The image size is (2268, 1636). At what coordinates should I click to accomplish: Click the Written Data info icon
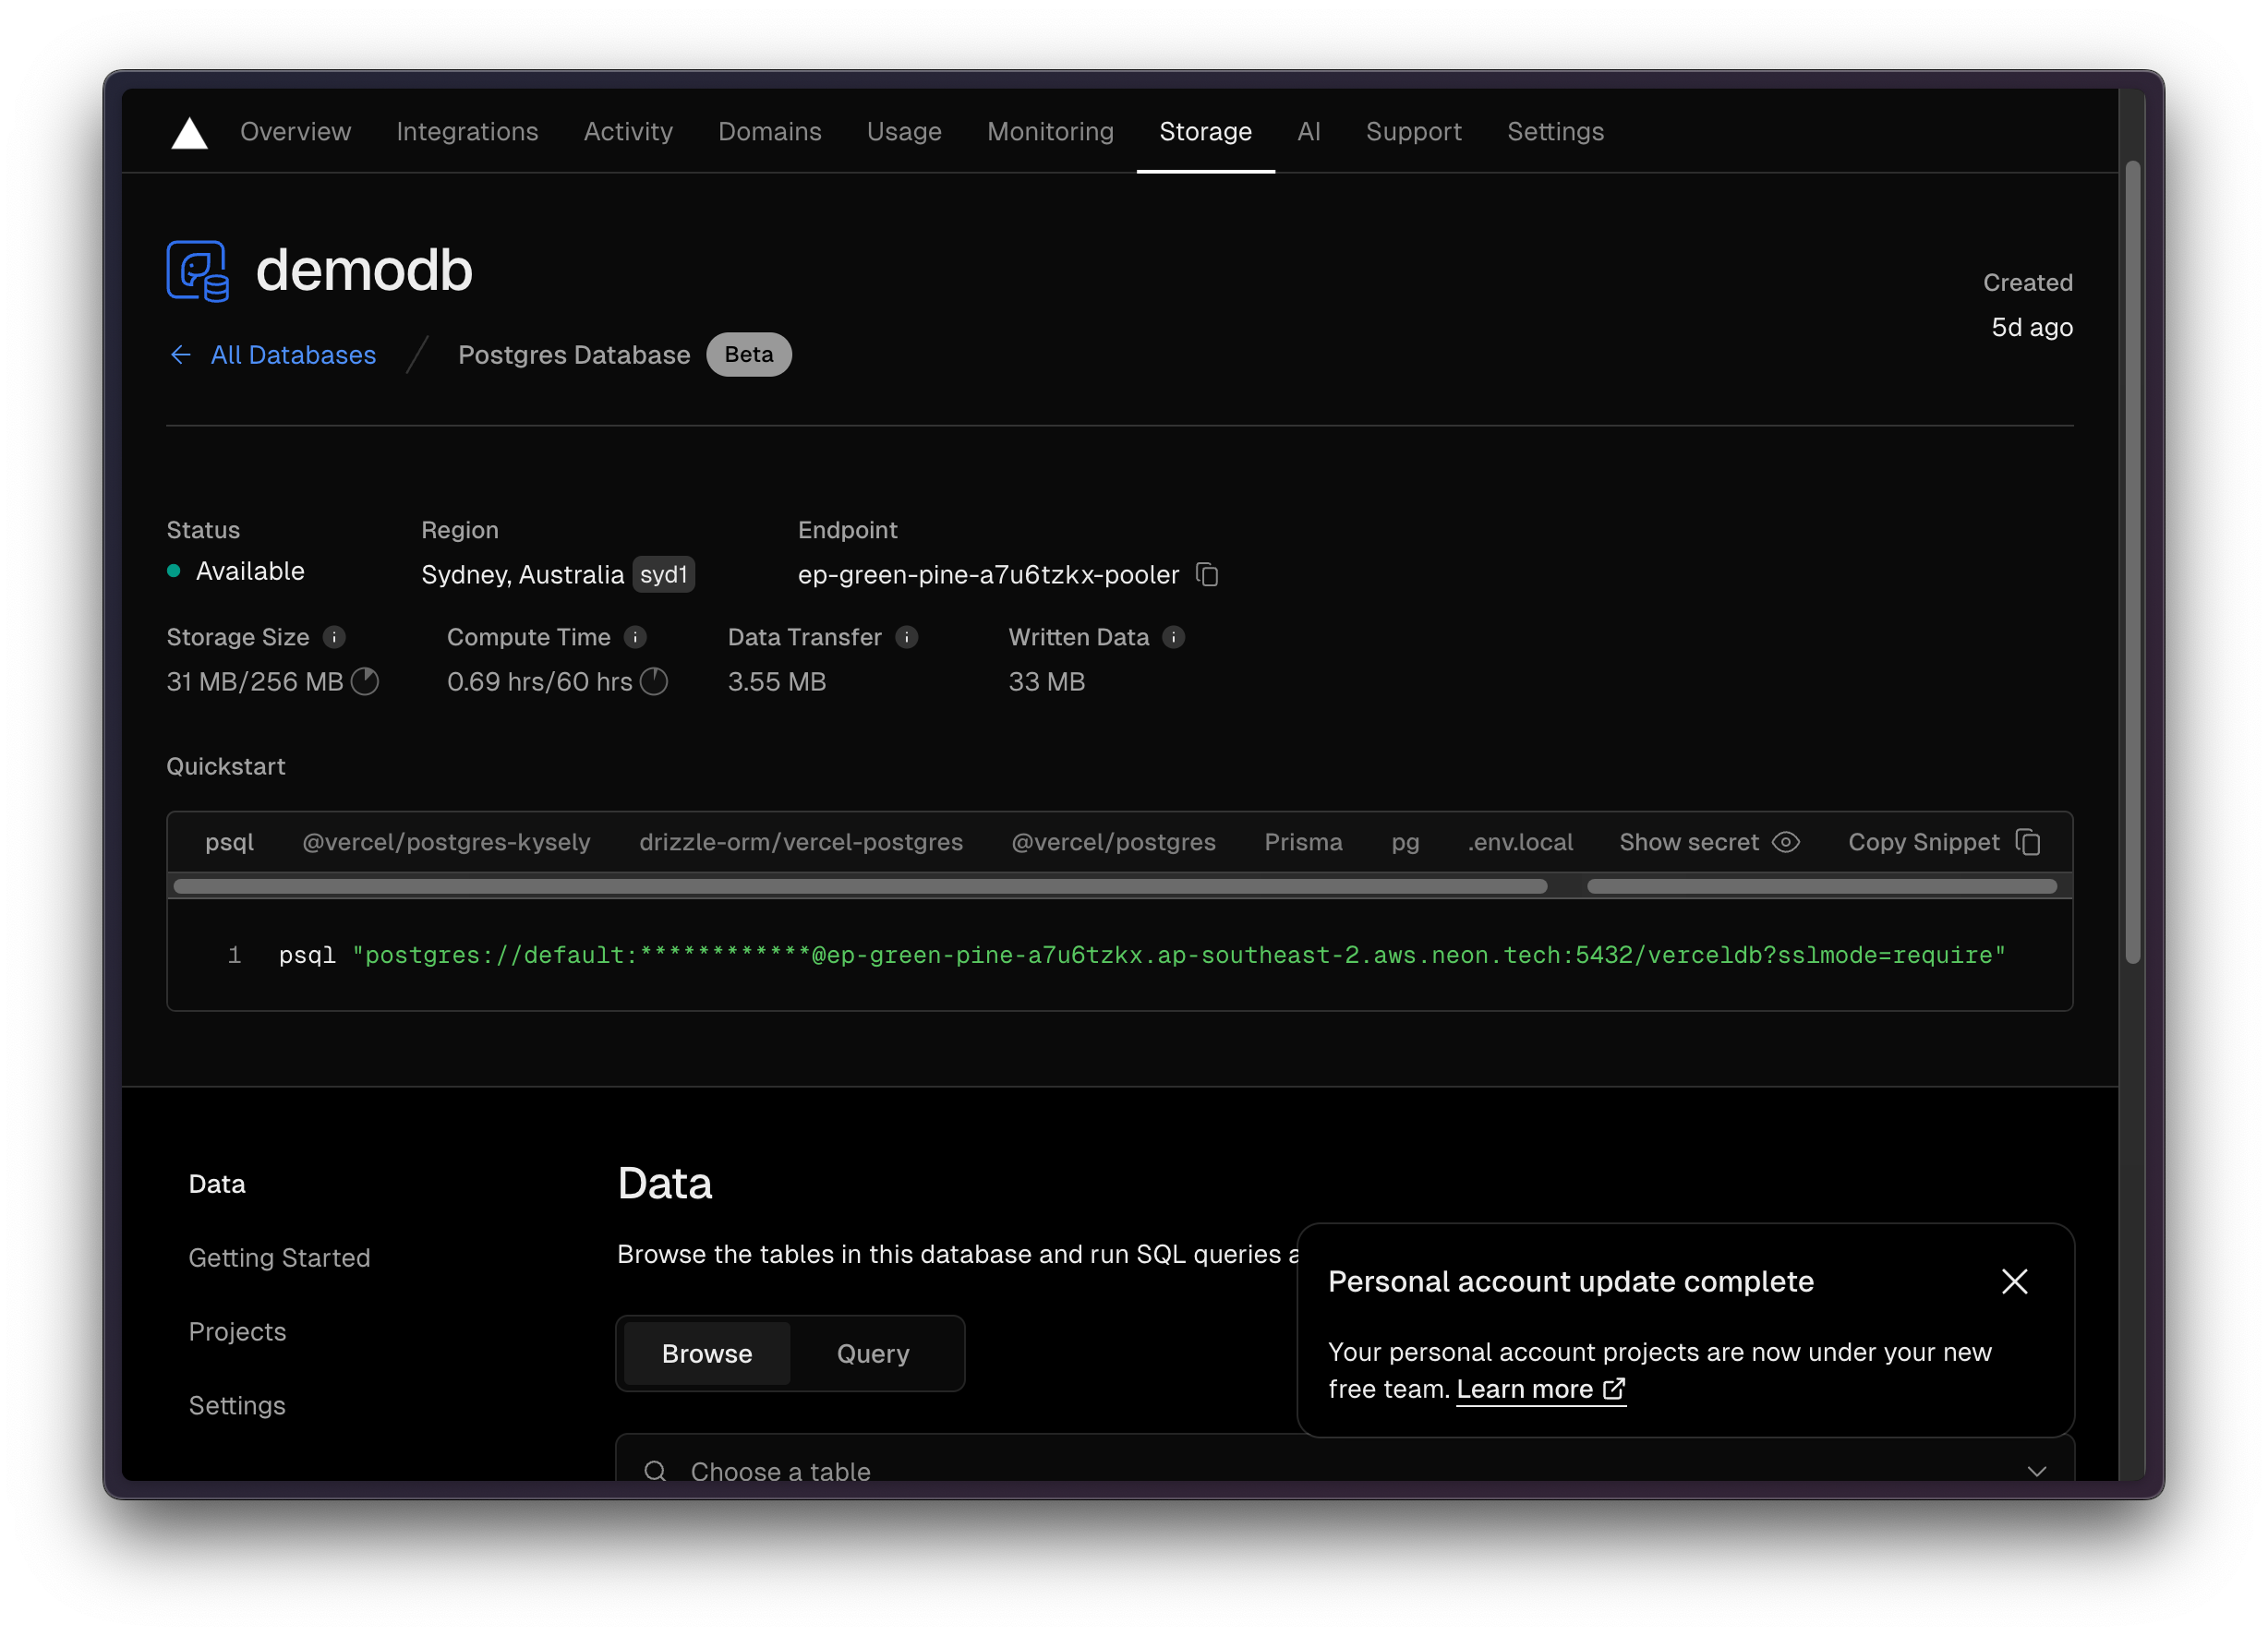click(1173, 637)
